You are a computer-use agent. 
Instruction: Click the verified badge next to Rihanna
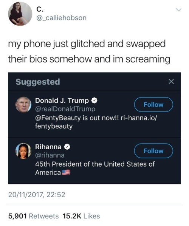pos(67,147)
